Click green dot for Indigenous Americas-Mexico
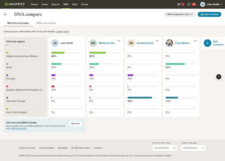225x161 pixels. 7,53
